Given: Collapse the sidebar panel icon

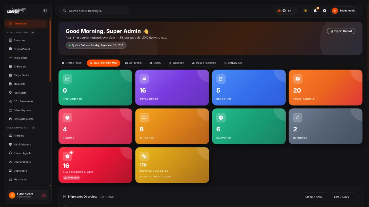Looking at the screenshot, I should pyautogui.click(x=45, y=11).
